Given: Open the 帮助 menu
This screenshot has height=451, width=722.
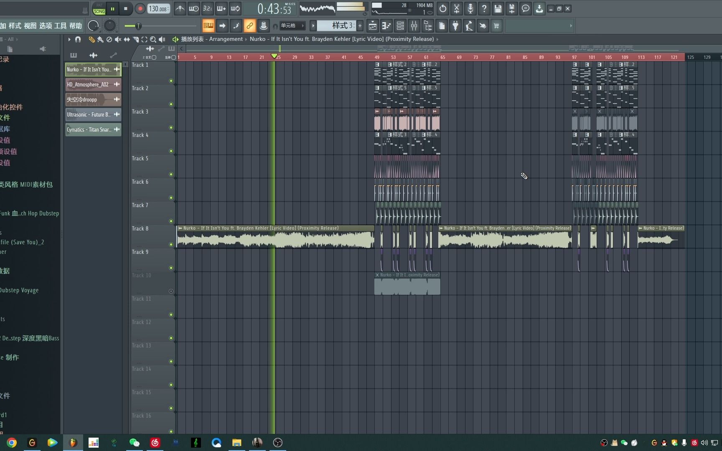Looking at the screenshot, I should [76, 26].
